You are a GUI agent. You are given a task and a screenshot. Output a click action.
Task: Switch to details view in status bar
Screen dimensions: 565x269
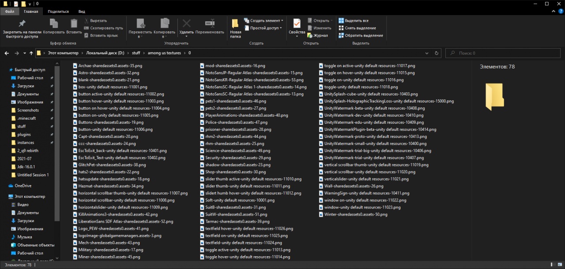[x=554, y=265]
